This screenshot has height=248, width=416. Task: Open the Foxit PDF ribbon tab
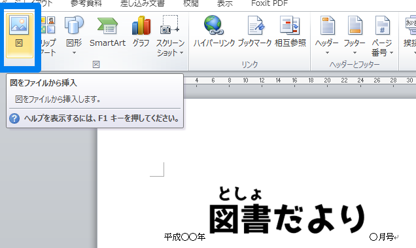[x=269, y=3]
